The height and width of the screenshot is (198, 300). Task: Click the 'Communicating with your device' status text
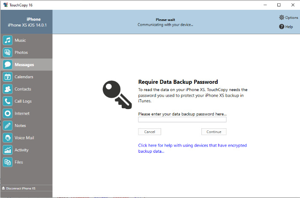click(165, 25)
